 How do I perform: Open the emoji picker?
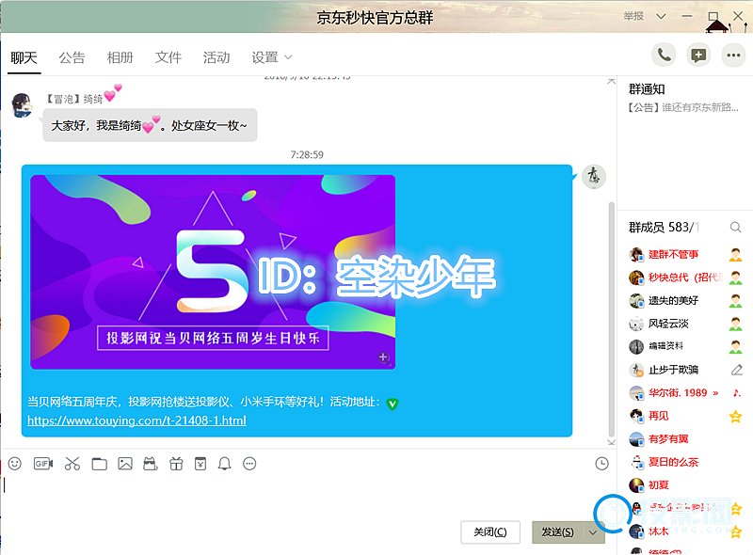15,464
